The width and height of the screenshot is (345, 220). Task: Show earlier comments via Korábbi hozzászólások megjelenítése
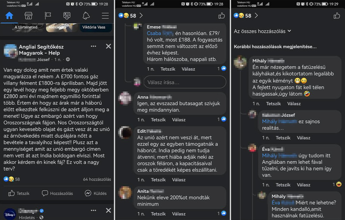point(275,47)
